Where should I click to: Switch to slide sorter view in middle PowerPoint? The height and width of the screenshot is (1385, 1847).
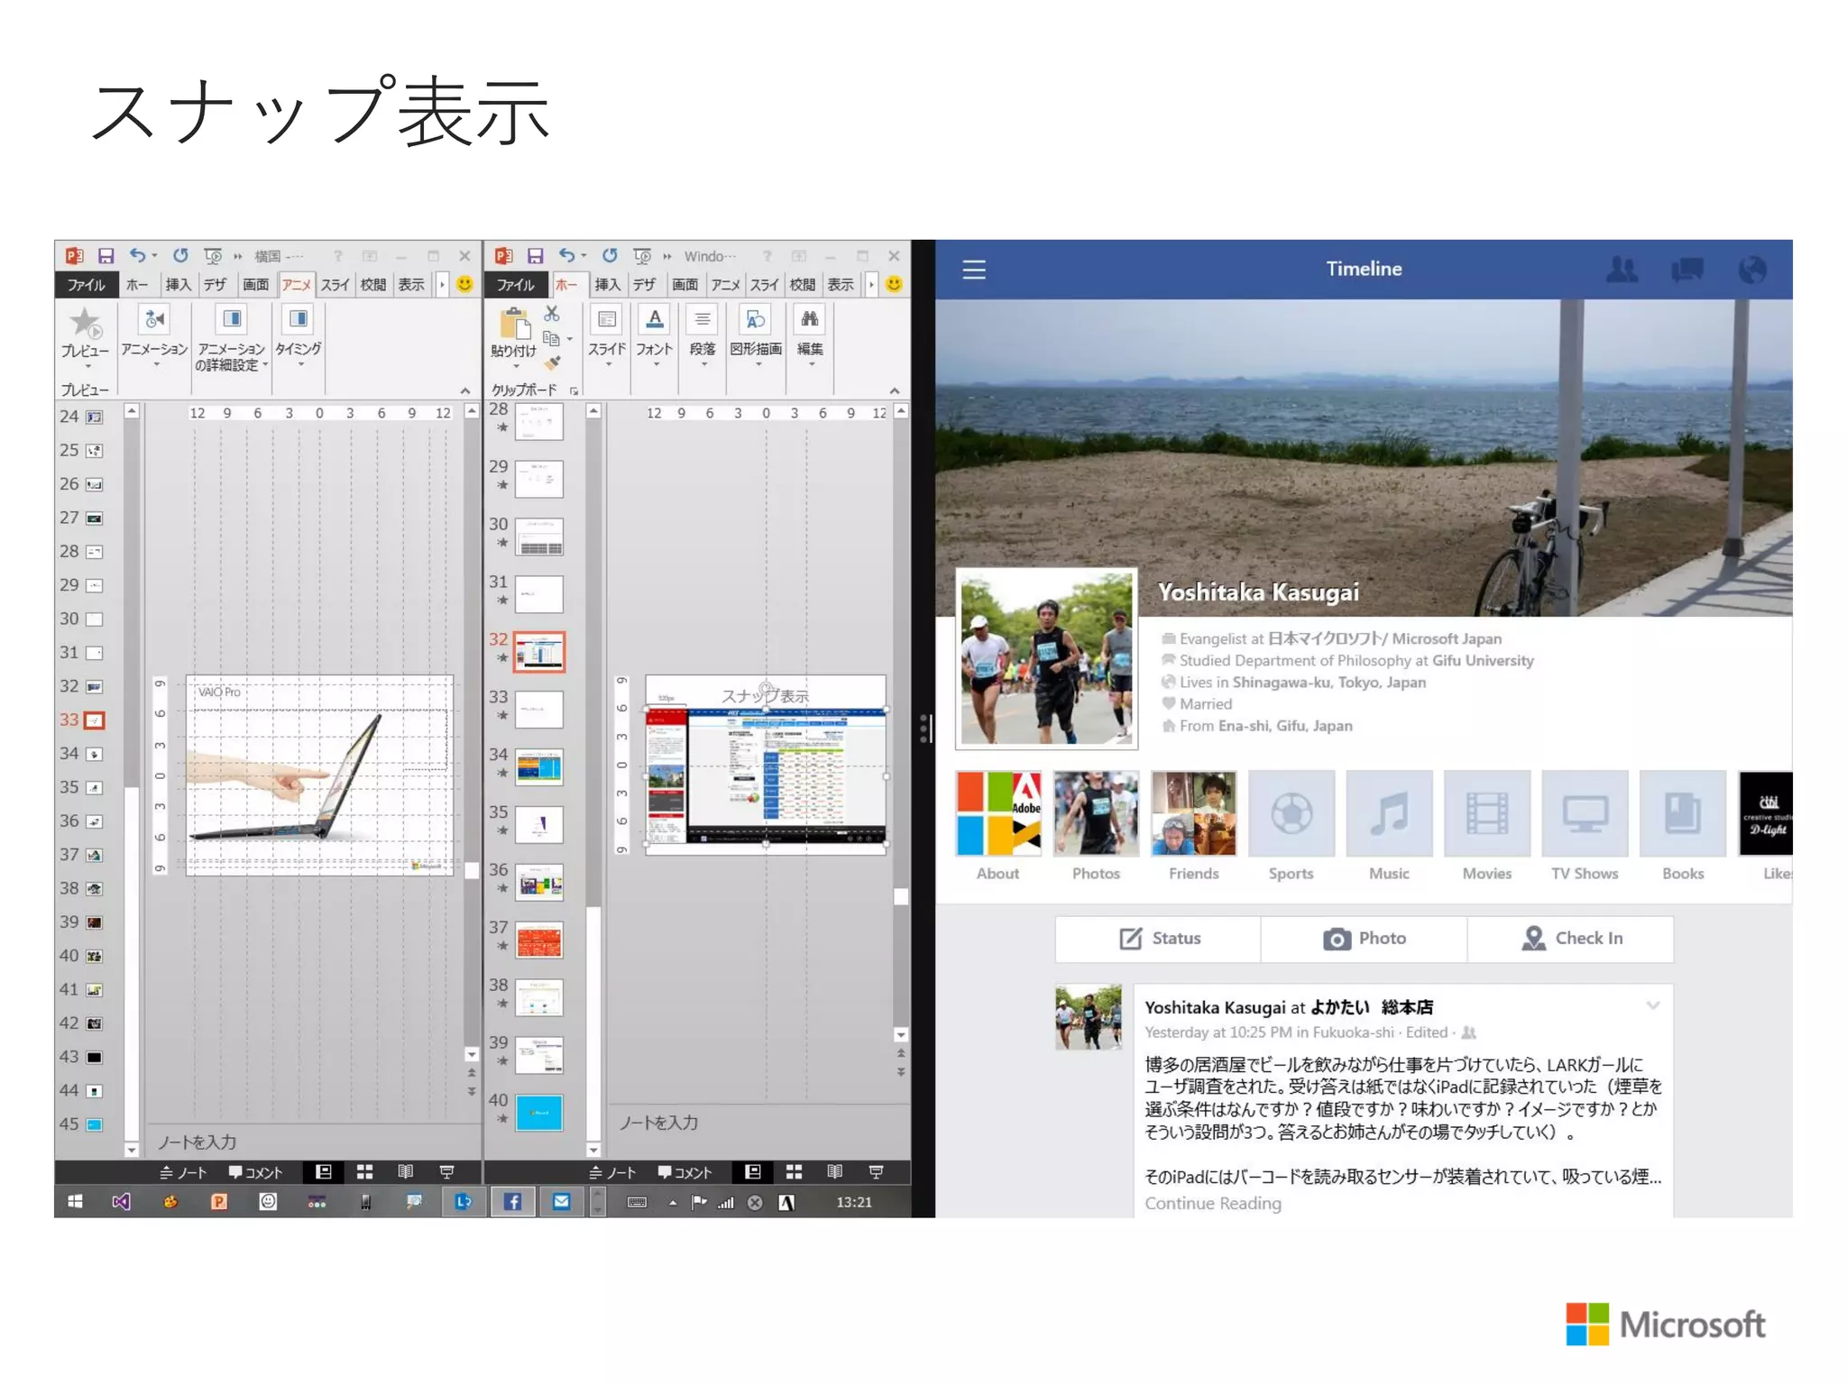point(794,1171)
